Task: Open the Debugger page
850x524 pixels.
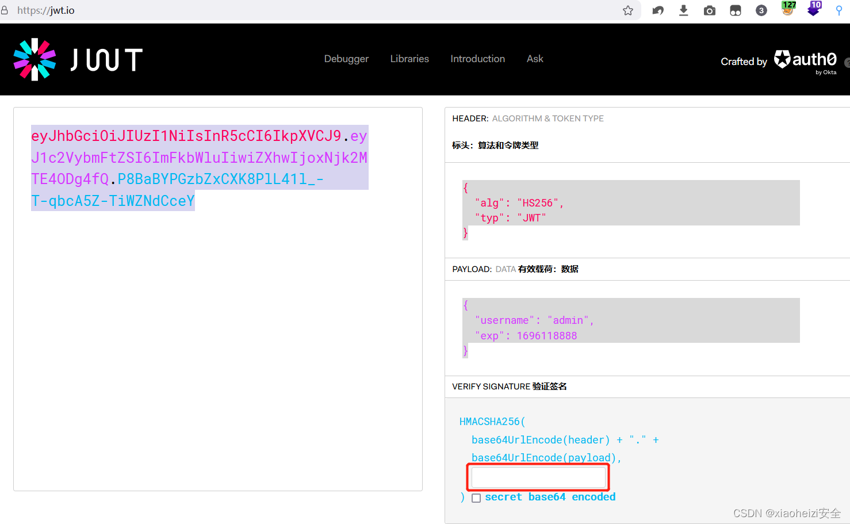Action: coord(346,59)
